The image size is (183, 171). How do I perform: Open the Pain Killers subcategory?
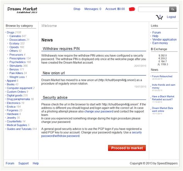tap(16, 73)
